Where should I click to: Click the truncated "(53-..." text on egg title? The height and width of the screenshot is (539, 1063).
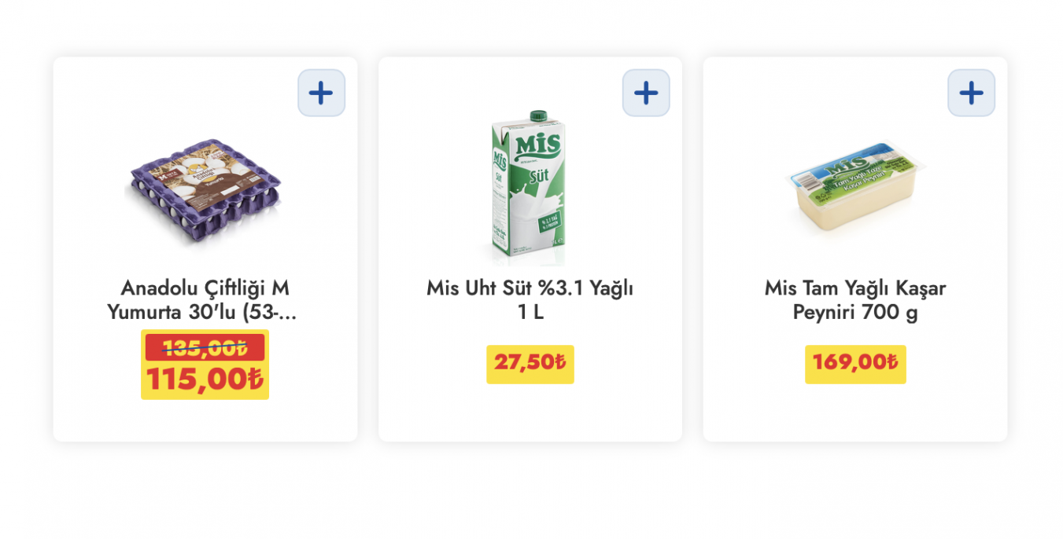(269, 313)
